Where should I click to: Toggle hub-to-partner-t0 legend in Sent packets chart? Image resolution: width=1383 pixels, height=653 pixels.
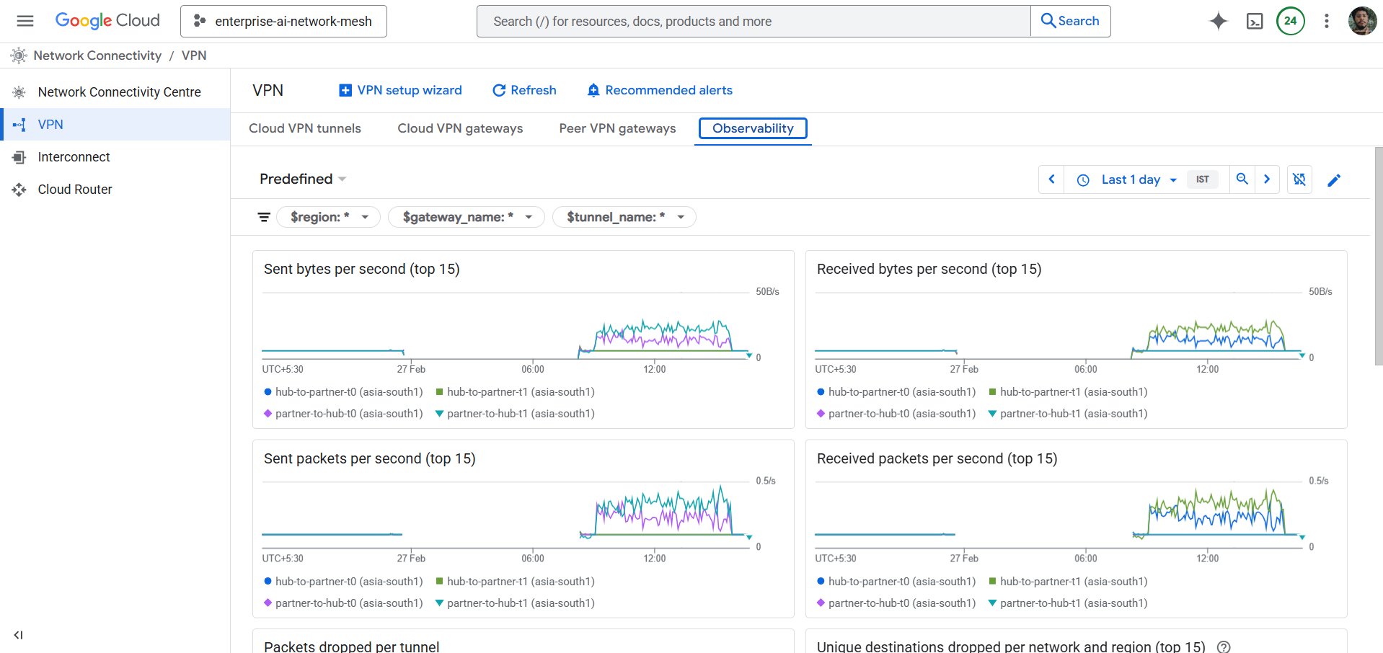coord(343,582)
